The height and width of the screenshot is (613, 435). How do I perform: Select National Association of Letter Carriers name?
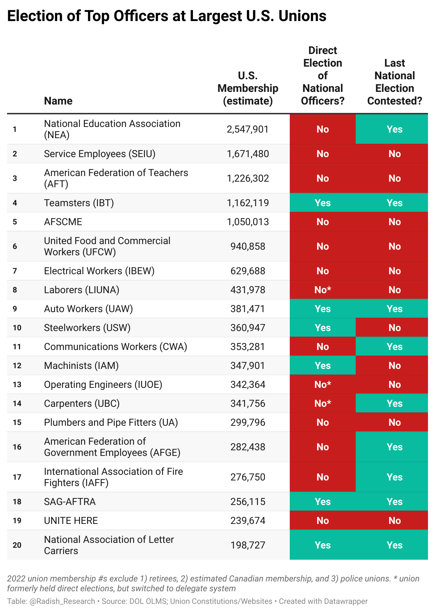coord(109,545)
